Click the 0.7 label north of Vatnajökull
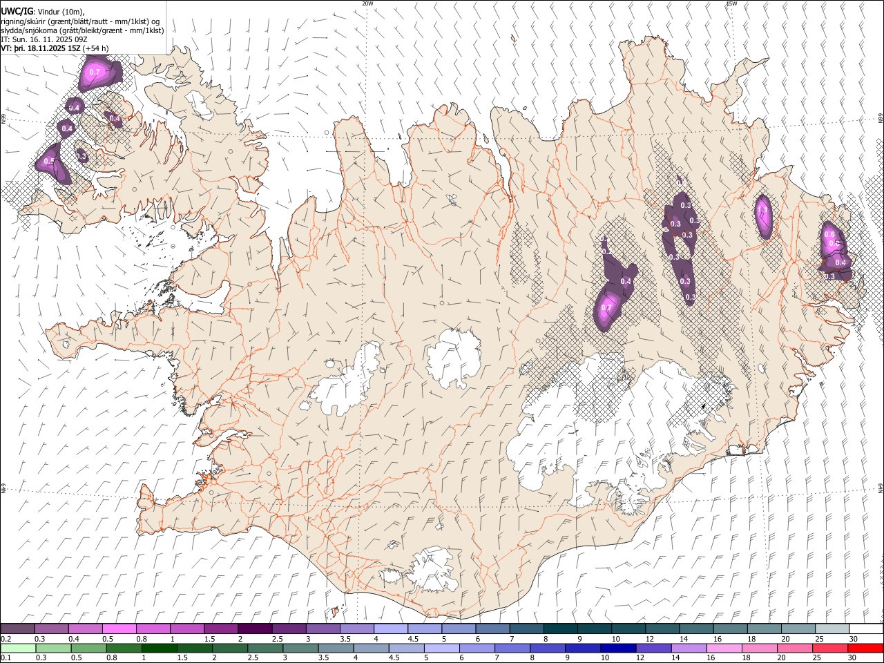Screen dimensions: 884x663 (606, 308)
